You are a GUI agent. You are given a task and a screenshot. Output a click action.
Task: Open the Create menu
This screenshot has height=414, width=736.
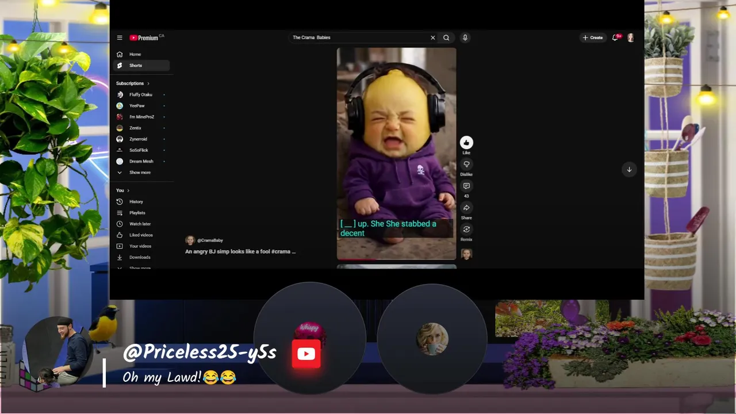click(x=593, y=37)
